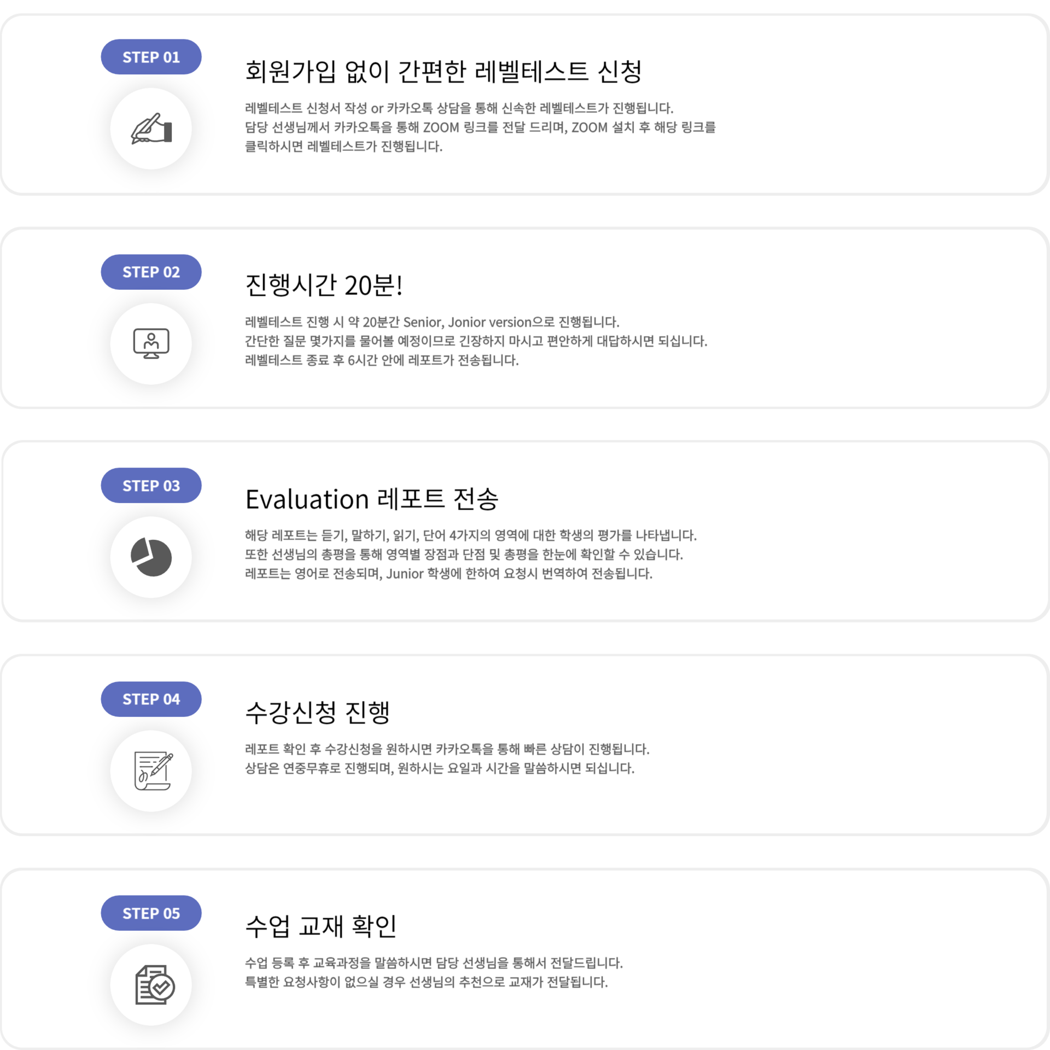Select the '수업 교재 확인' heading
The width and height of the screenshot is (1050, 1050).
(320, 926)
